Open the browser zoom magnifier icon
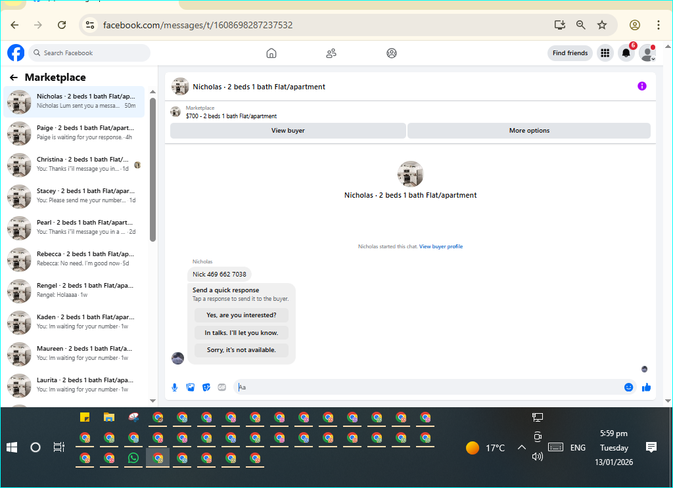The width and height of the screenshot is (673, 488). pos(581,25)
